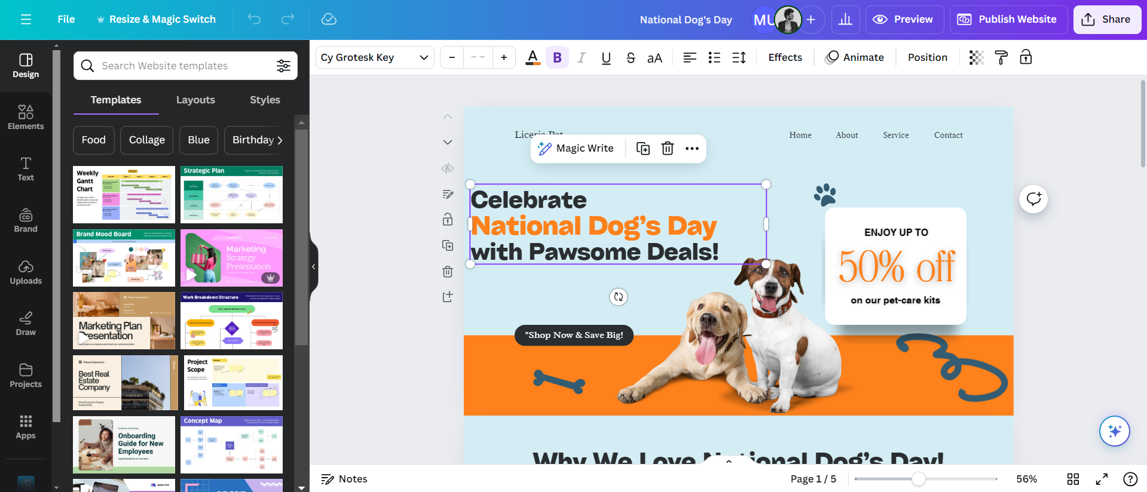
Task: Check cloud save status icon
Action: 329,19
